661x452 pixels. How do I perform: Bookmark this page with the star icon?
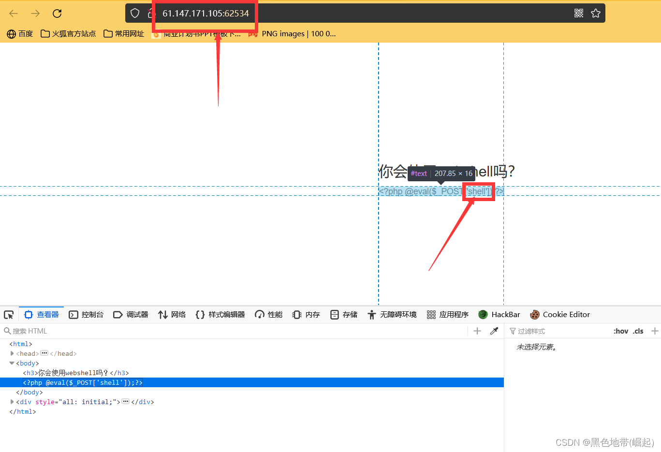[x=596, y=13]
